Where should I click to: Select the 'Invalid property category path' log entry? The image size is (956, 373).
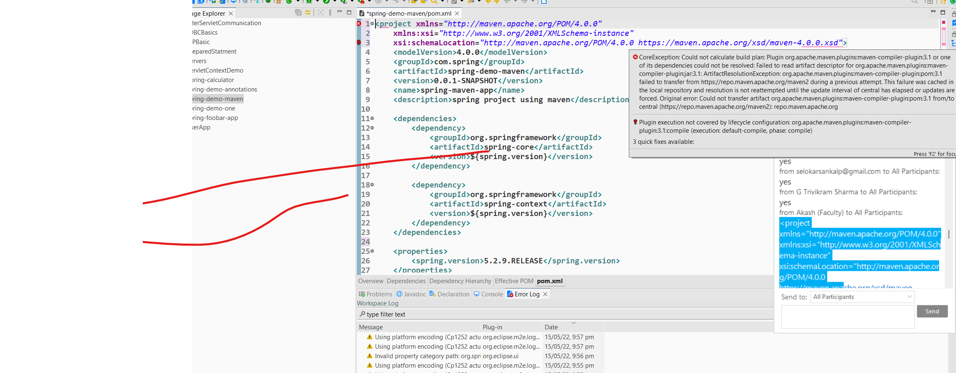tap(481, 356)
